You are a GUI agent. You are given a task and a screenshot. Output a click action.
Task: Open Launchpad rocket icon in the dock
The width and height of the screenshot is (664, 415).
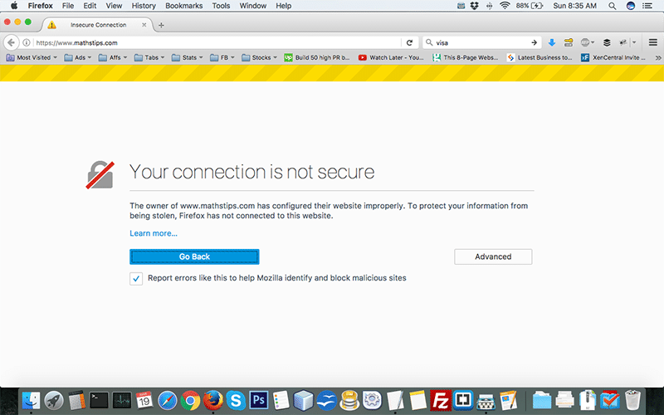pyautogui.click(x=54, y=400)
